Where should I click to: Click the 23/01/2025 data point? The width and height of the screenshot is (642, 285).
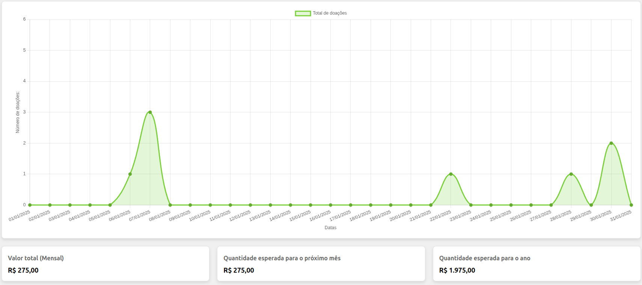[471, 205]
